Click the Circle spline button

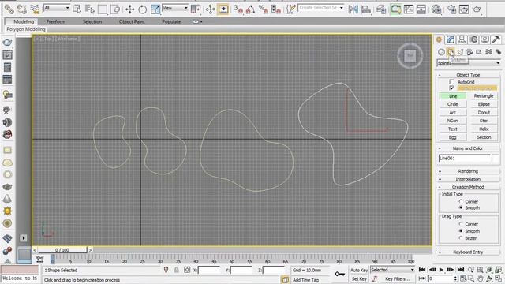(452, 104)
